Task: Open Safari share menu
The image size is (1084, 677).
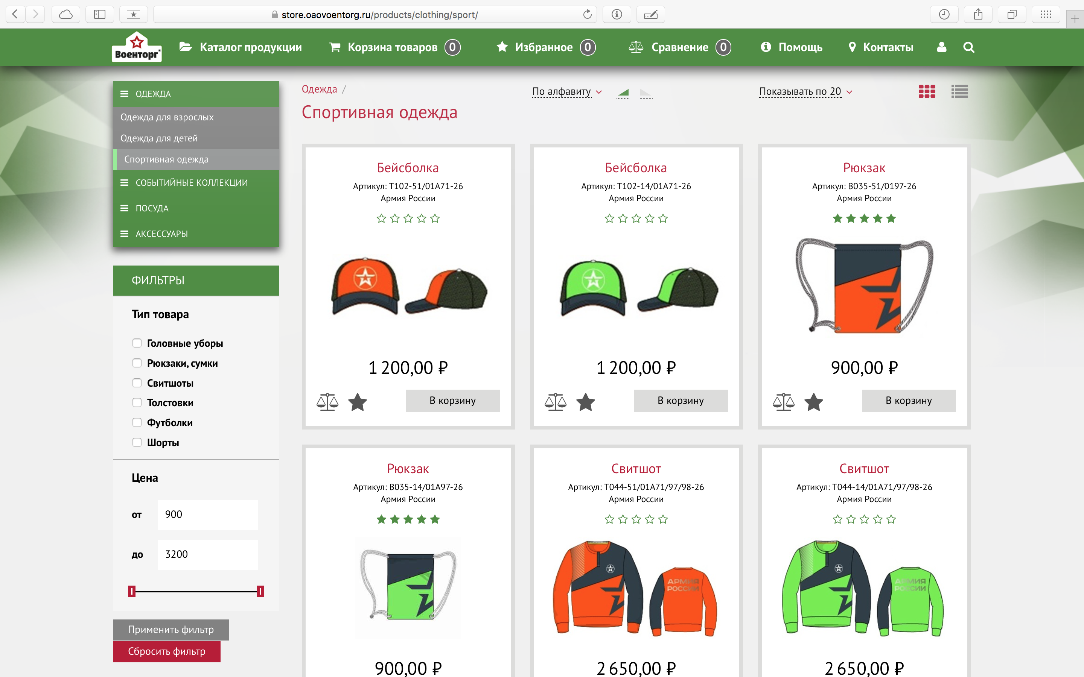Action: coord(978,14)
